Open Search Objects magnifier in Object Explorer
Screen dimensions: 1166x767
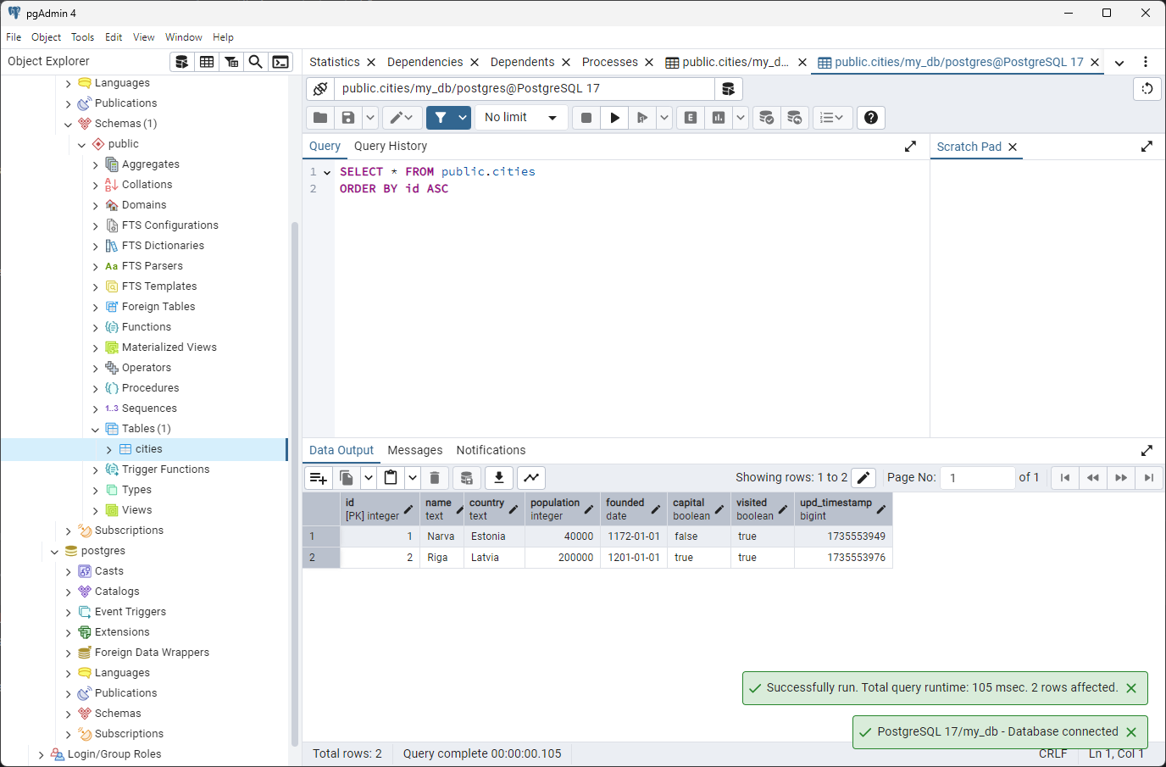pyautogui.click(x=255, y=62)
